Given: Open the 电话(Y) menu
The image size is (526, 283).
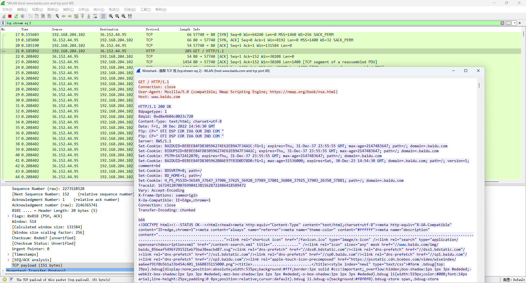Looking at the screenshot, I should tap(114, 10).
